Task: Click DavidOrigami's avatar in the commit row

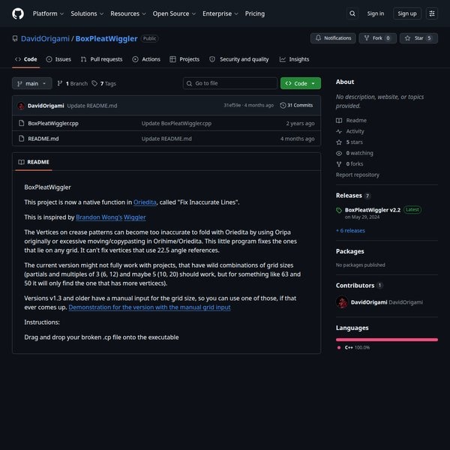Action: (21, 106)
